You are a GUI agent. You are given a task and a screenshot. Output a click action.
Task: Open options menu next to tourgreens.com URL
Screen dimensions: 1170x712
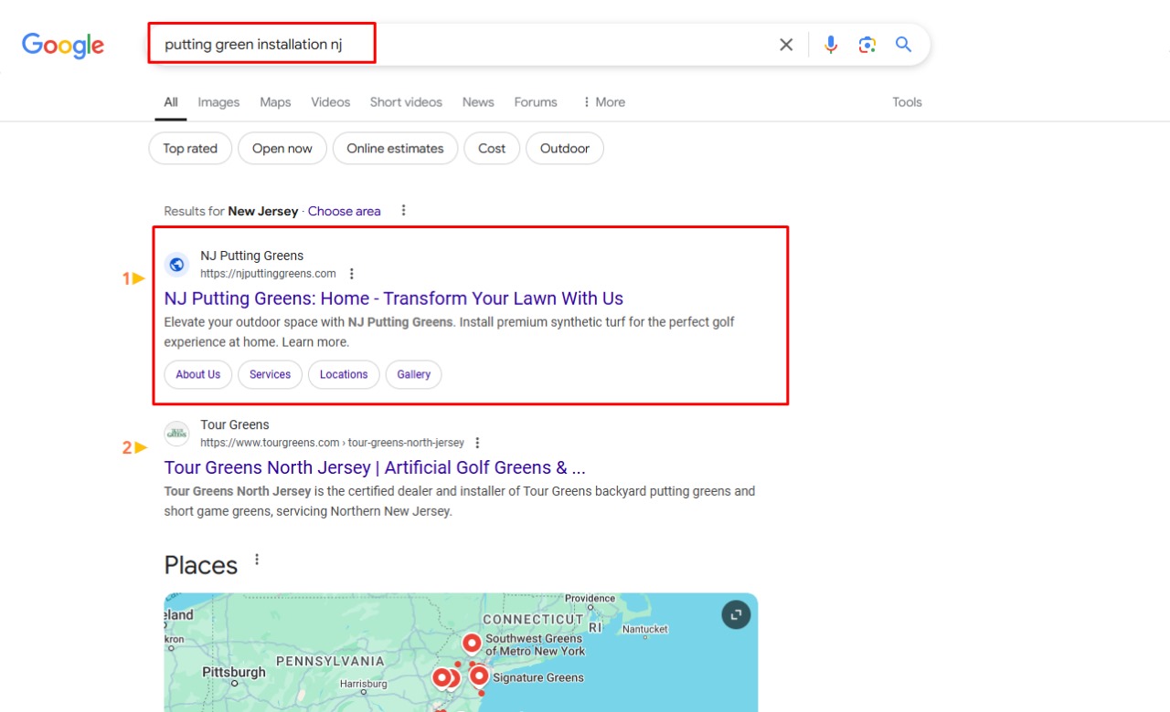click(x=477, y=443)
